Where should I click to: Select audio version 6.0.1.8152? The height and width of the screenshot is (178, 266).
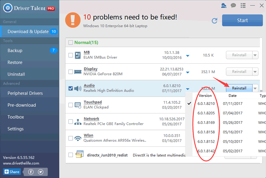click(206, 141)
